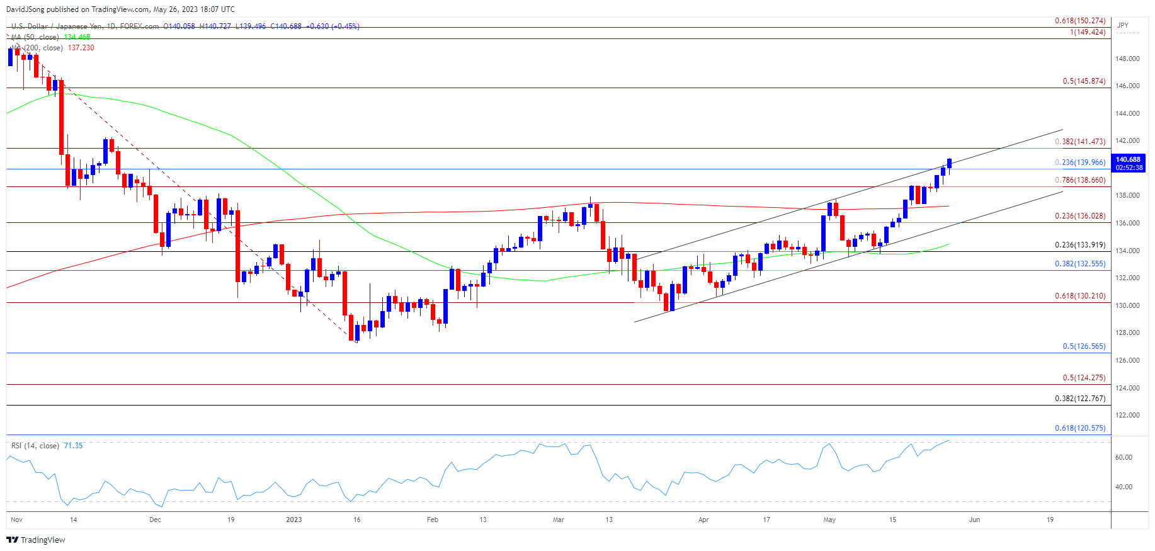Click the JPY currency label on price axis

[1123, 25]
